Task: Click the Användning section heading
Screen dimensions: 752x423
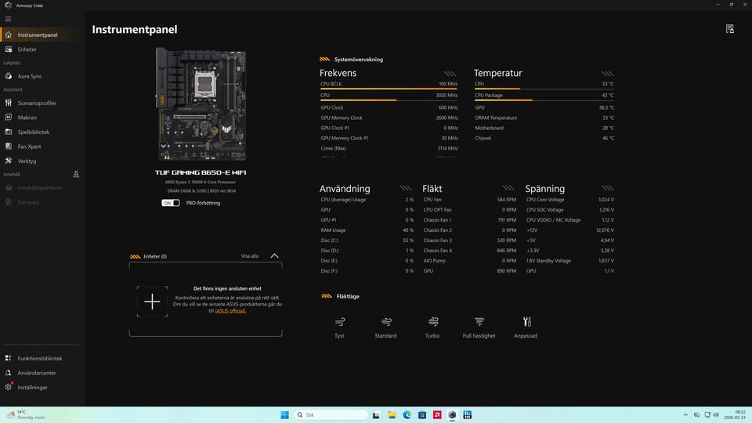Action: tap(345, 189)
